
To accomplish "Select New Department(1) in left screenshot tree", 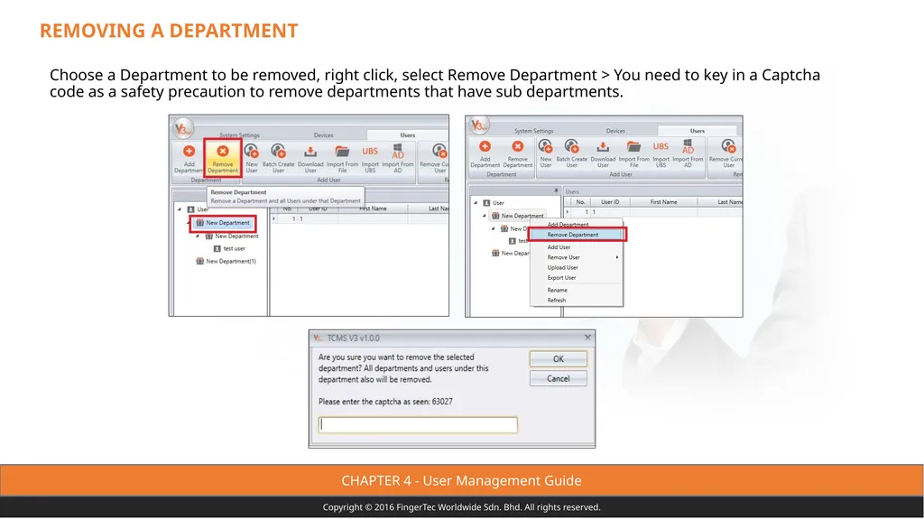I will pyautogui.click(x=226, y=261).
